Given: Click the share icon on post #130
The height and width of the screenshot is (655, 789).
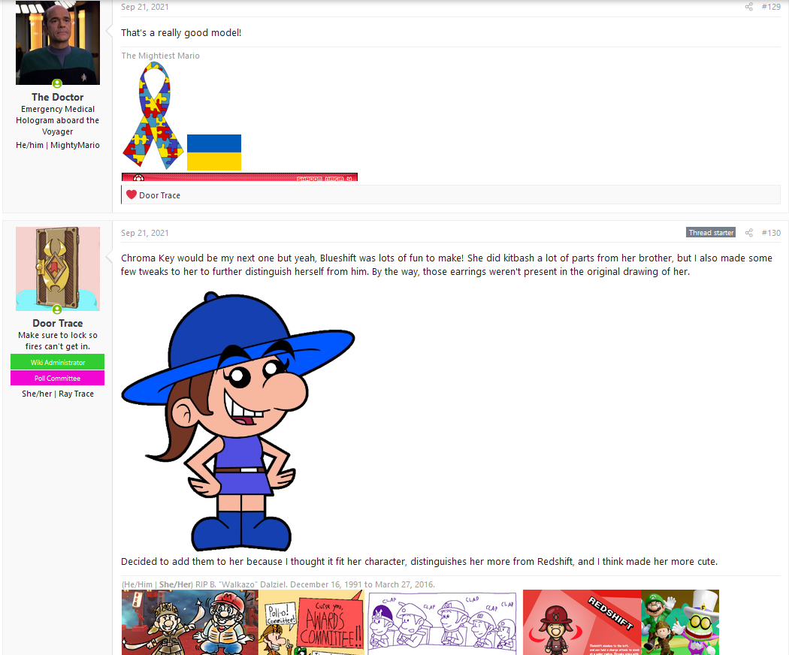Looking at the screenshot, I should click(x=748, y=232).
